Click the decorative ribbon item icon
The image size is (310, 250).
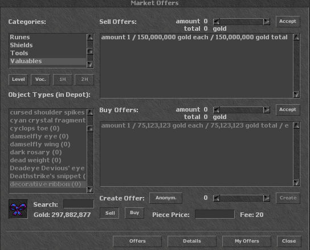pyautogui.click(x=18, y=209)
